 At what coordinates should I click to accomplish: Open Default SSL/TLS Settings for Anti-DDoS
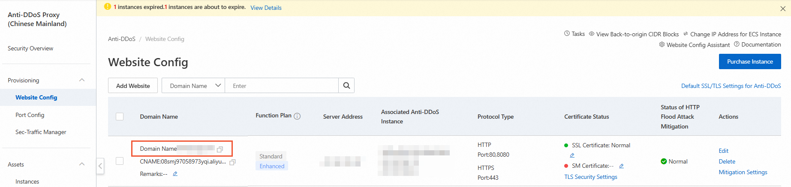[x=731, y=86]
